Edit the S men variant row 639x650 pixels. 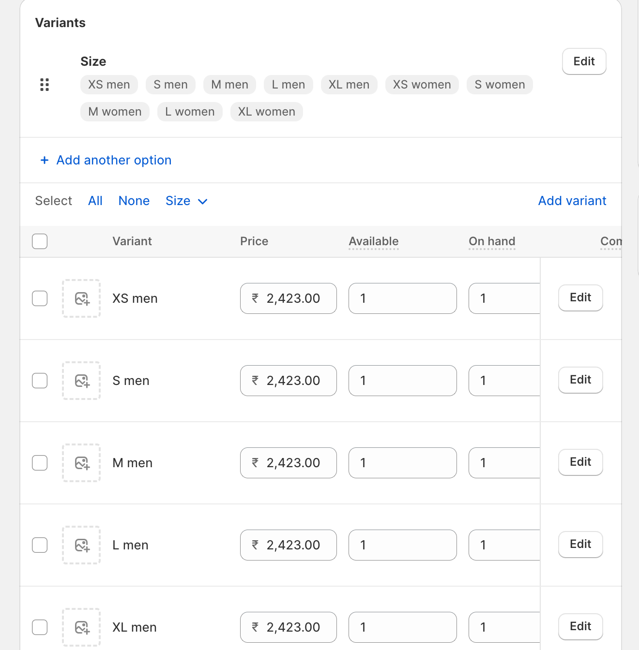[580, 380]
